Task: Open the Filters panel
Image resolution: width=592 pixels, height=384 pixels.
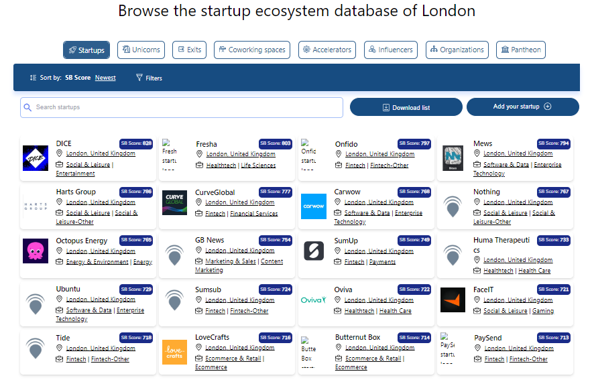Action: click(149, 78)
